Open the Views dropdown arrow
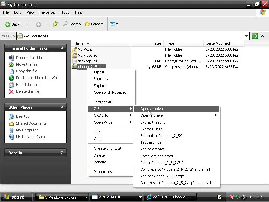Viewport: 269px width, 202px height. click(117, 24)
